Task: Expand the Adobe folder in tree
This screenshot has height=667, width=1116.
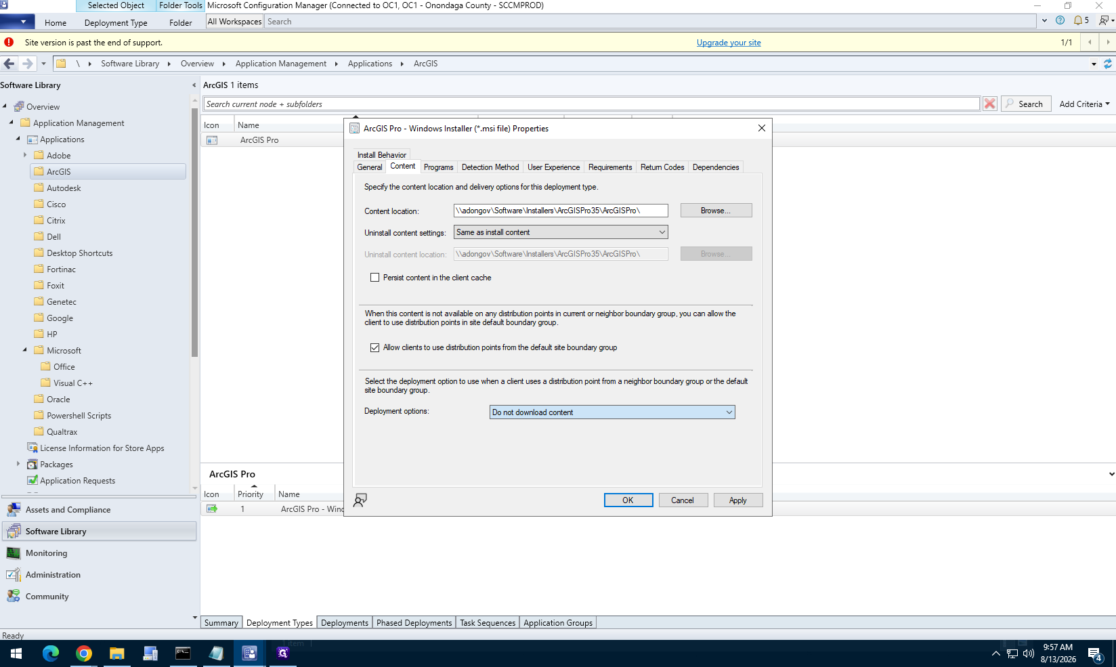Action: (25, 155)
